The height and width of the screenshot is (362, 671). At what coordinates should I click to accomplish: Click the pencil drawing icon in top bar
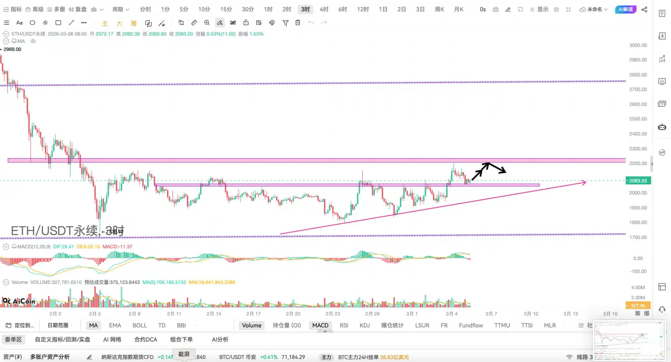tap(507, 9)
